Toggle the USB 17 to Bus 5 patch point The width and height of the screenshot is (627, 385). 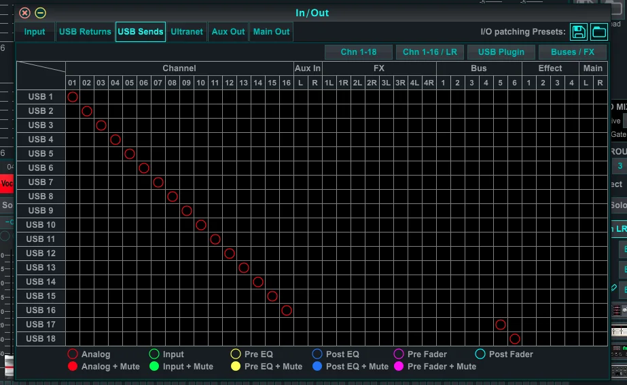tap(501, 325)
